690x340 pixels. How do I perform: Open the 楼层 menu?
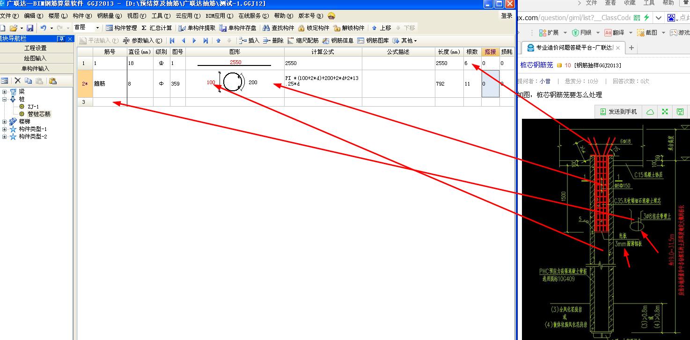point(58,16)
